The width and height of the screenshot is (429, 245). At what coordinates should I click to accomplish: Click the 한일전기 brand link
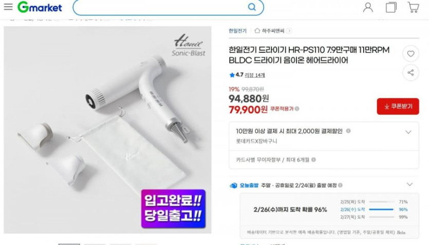coord(237,31)
